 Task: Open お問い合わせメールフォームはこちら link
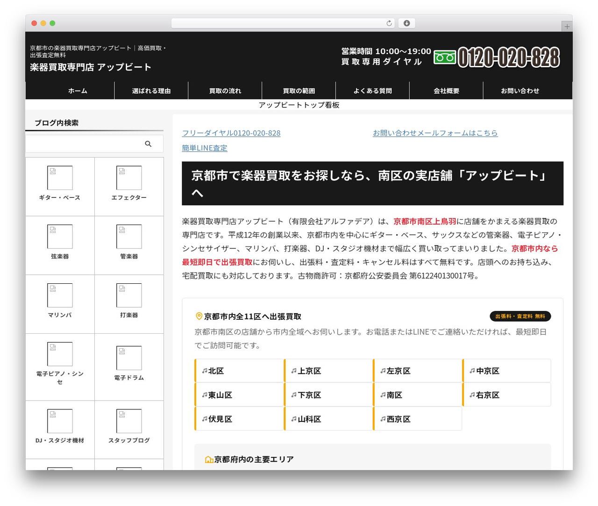(435, 133)
